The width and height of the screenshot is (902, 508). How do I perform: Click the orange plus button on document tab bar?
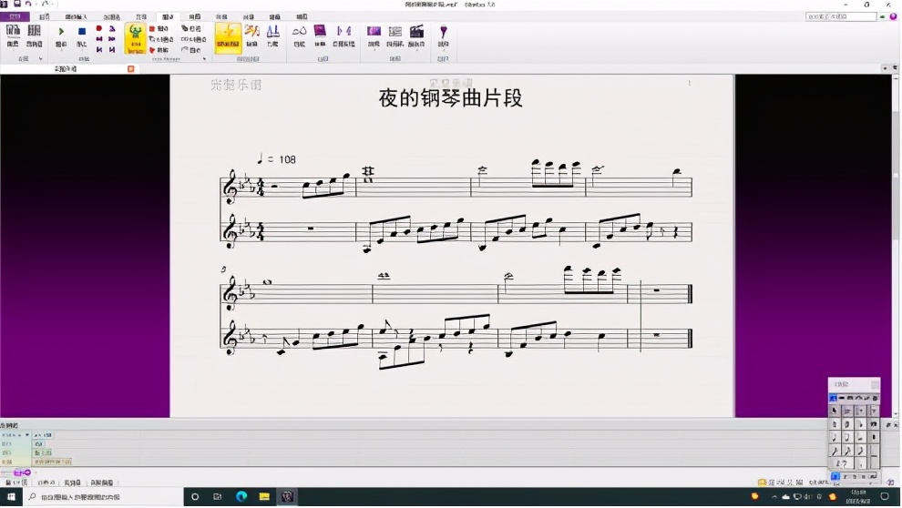point(130,69)
